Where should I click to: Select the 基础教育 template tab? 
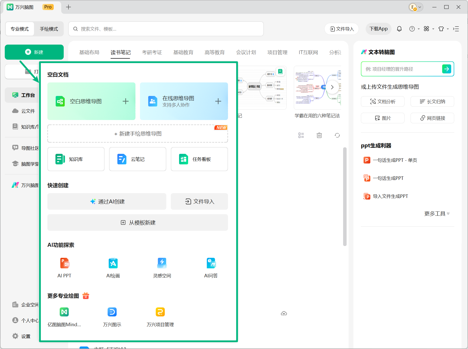[x=183, y=52]
